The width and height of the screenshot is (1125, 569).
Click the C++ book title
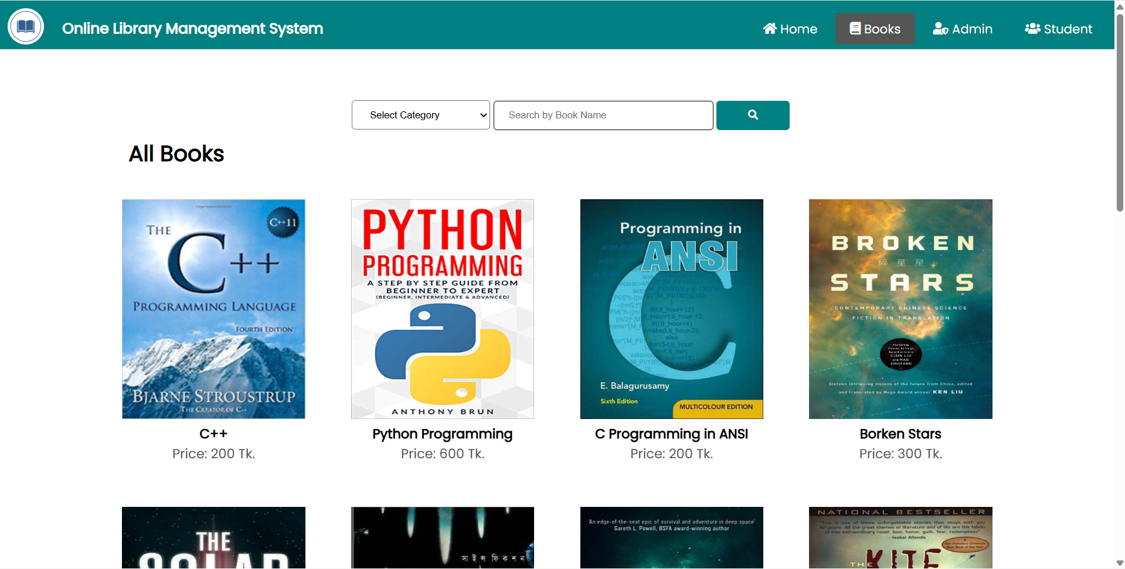pos(213,434)
